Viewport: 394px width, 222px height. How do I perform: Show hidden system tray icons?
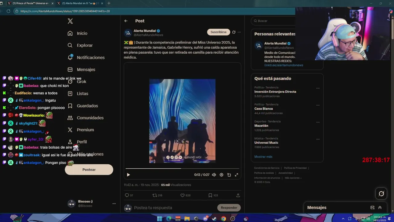coord(343,219)
